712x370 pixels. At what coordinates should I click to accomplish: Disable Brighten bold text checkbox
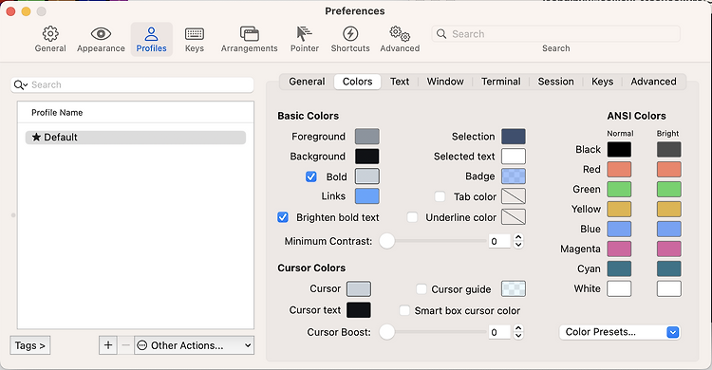pyautogui.click(x=283, y=217)
